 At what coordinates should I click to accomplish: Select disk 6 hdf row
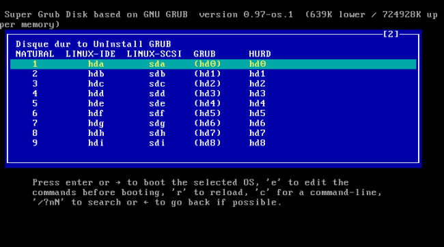pos(213,113)
